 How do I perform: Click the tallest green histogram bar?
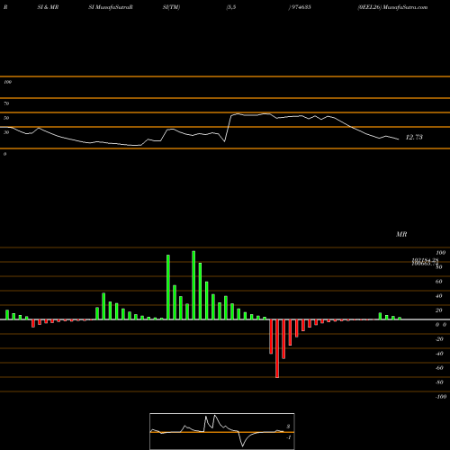(x=193, y=285)
